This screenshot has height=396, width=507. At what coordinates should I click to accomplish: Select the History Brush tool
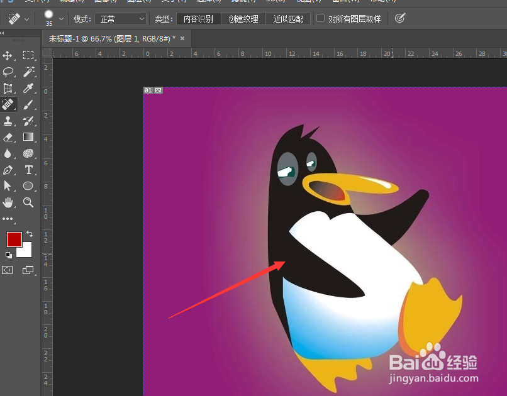click(x=28, y=121)
